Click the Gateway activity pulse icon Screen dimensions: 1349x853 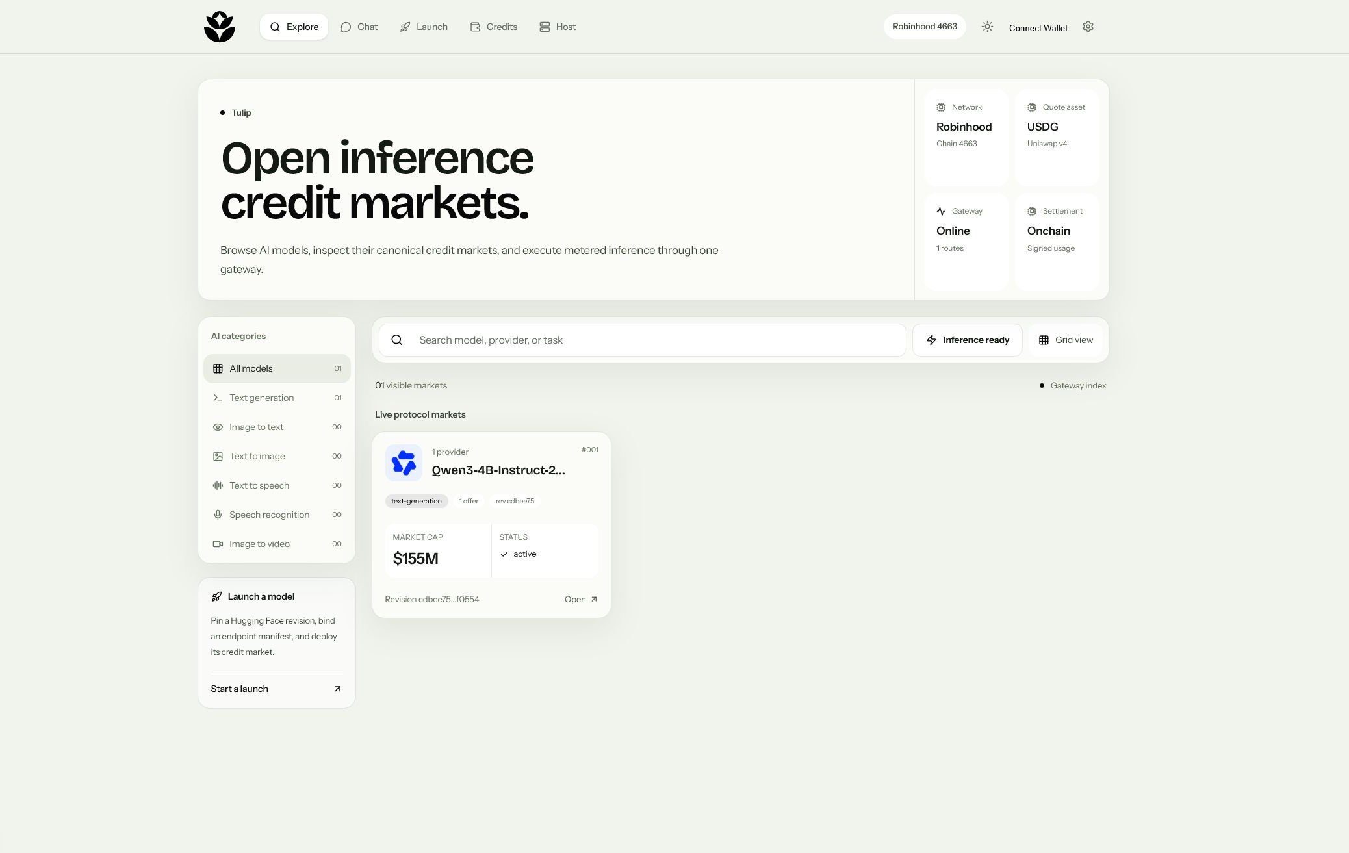[x=941, y=211]
